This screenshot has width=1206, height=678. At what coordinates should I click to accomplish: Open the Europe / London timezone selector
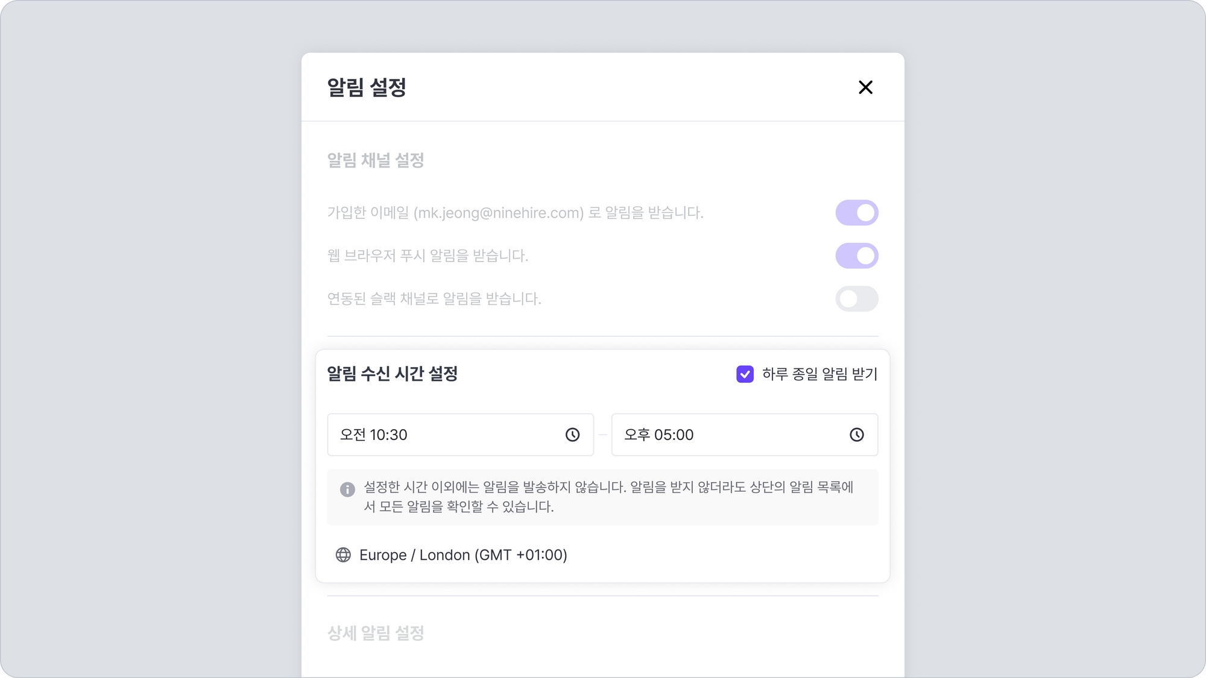(463, 555)
